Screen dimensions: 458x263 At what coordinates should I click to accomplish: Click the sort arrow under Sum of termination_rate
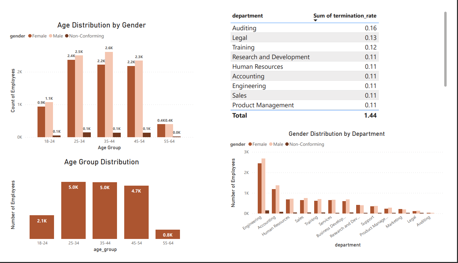click(315, 20)
